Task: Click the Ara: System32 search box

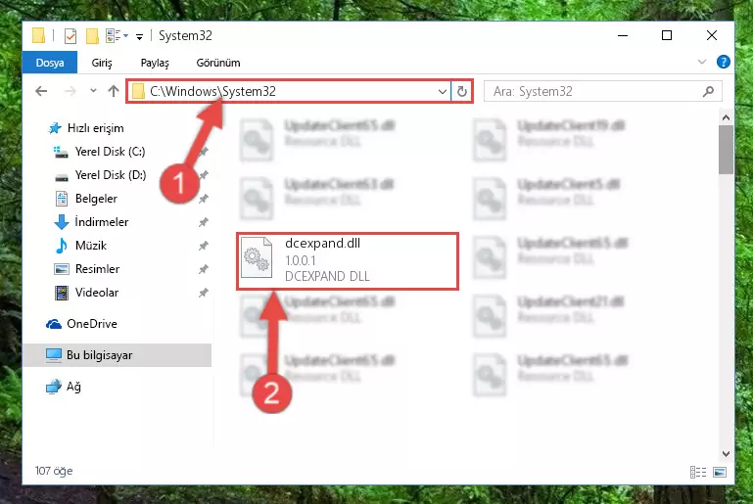Action: (602, 91)
